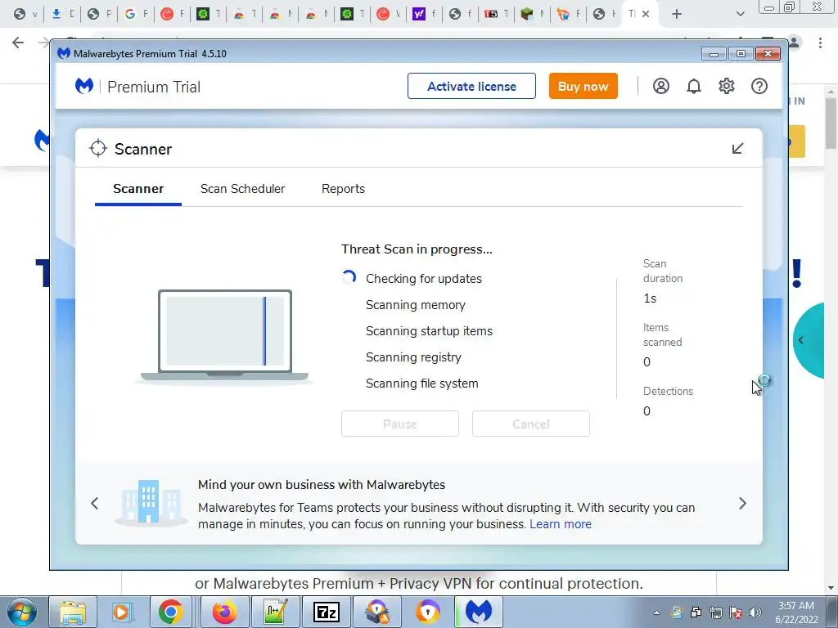The height and width of the screenshot is (628, 838).
Task: Show next promo with right arrow
Action: (742, 503)
